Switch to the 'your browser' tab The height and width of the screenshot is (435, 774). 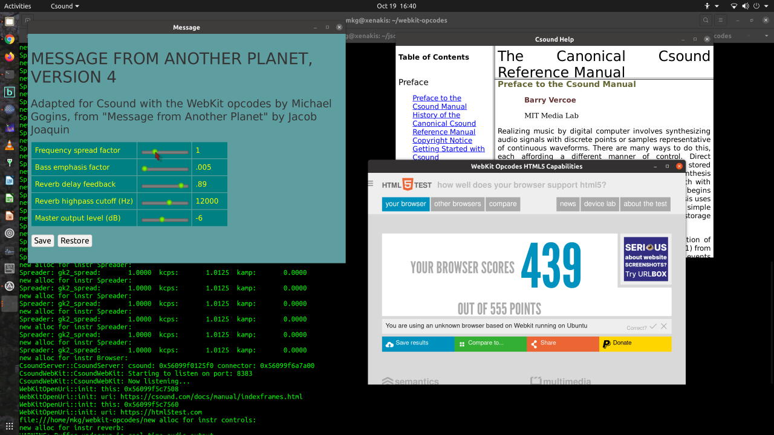(x=406, y=204)
